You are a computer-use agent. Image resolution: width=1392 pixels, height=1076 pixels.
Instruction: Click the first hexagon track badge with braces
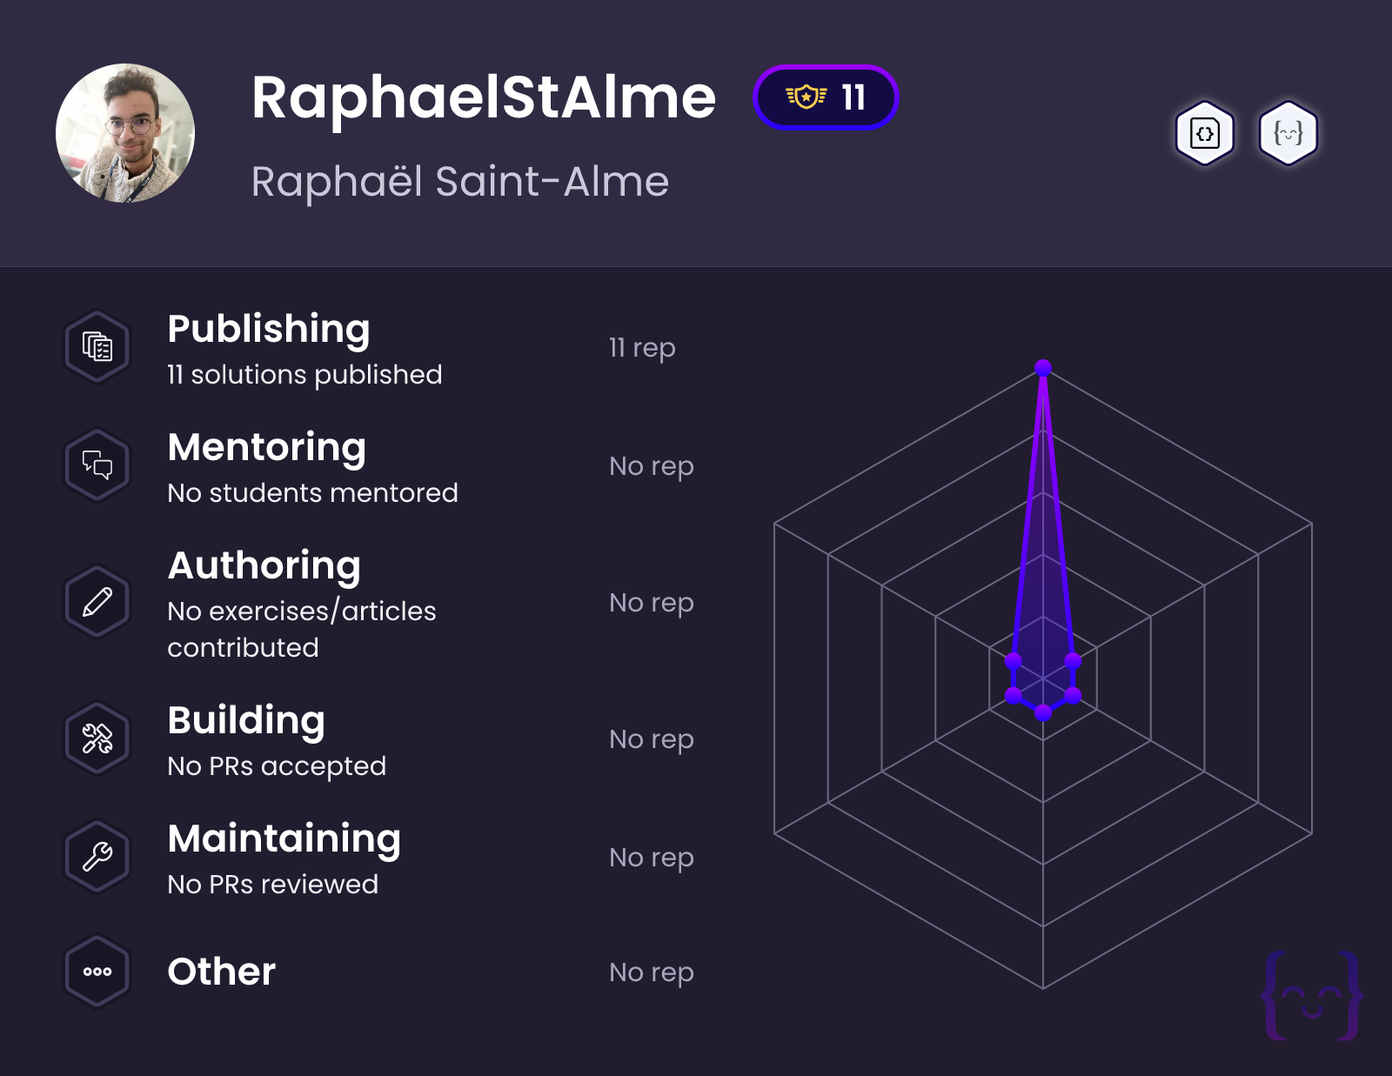click(x=1205, y=133)
